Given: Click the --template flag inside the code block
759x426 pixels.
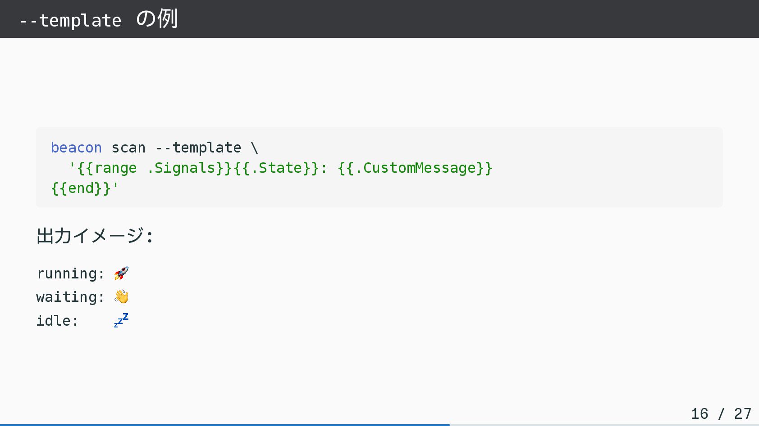Looking at the screenshot, I should [198, 148].
